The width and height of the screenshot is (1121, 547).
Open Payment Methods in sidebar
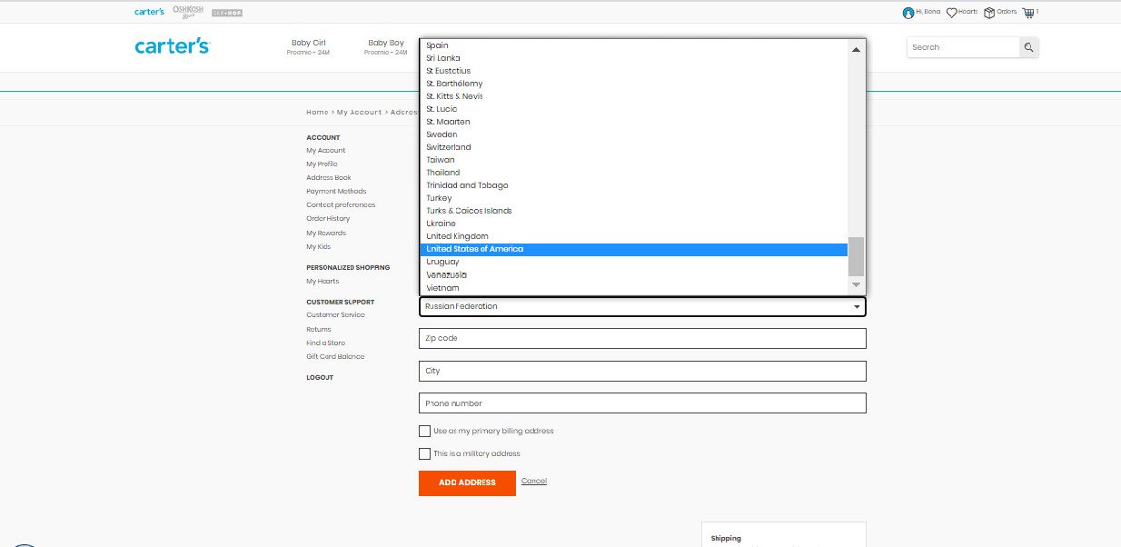pyautogui.click(x=336, y=192)
